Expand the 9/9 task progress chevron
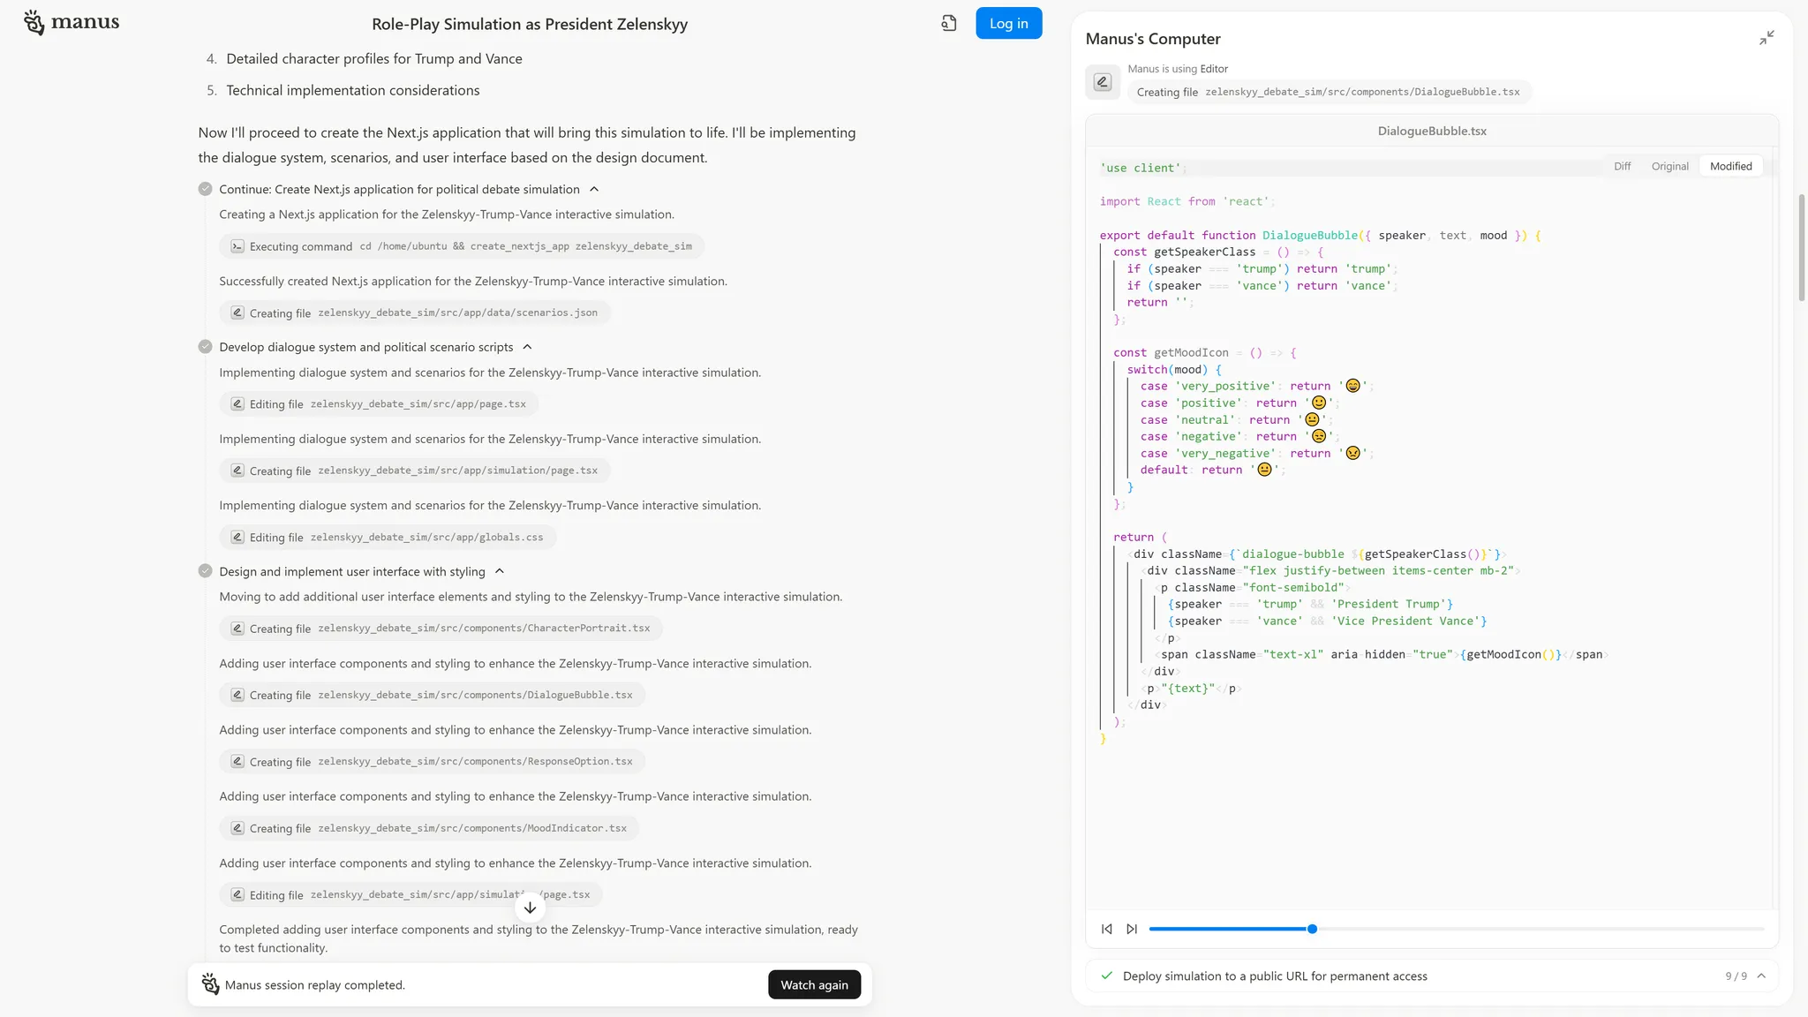The image size is (1808, 1017). (x=1761, y=976)
